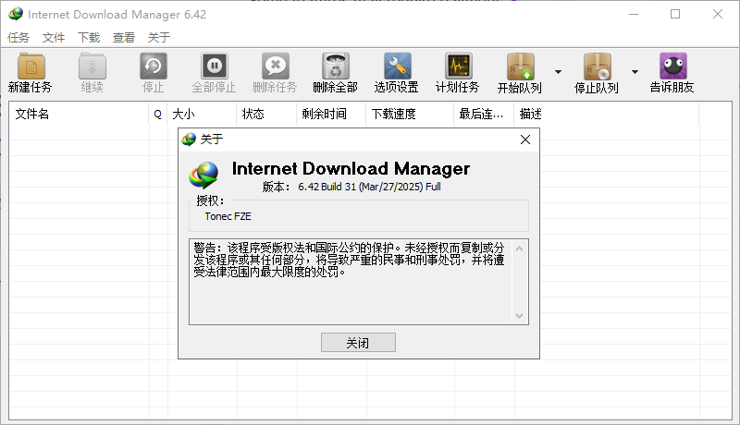Click the IDM logo in the main title bar

(x=16, y=14)
